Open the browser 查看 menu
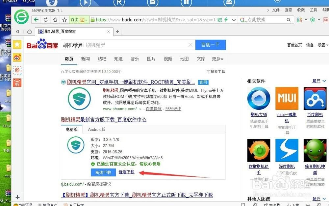Screen dimensions: 329x206 [x=288, y=10]
